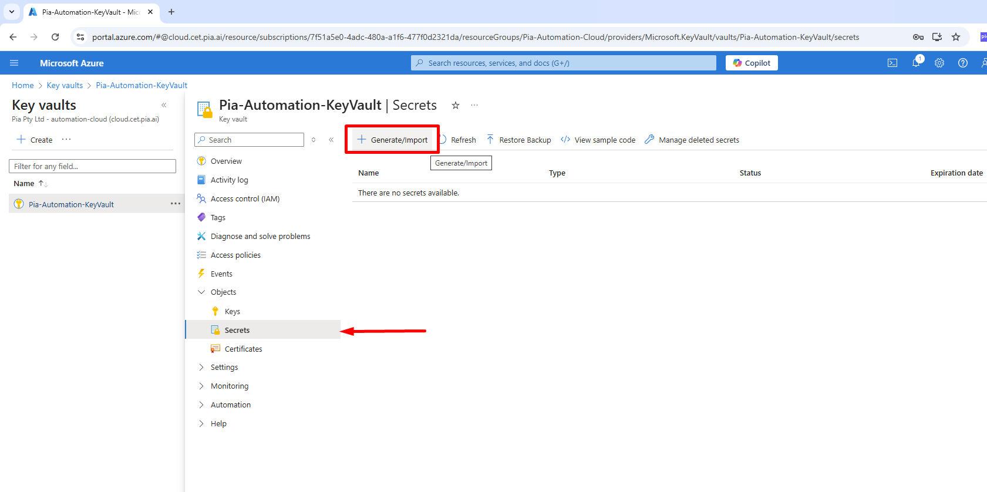This screenshot has width=987, height=492.
Task: Toggle expand/collapse all menu groups
Action: pos(314,140)
